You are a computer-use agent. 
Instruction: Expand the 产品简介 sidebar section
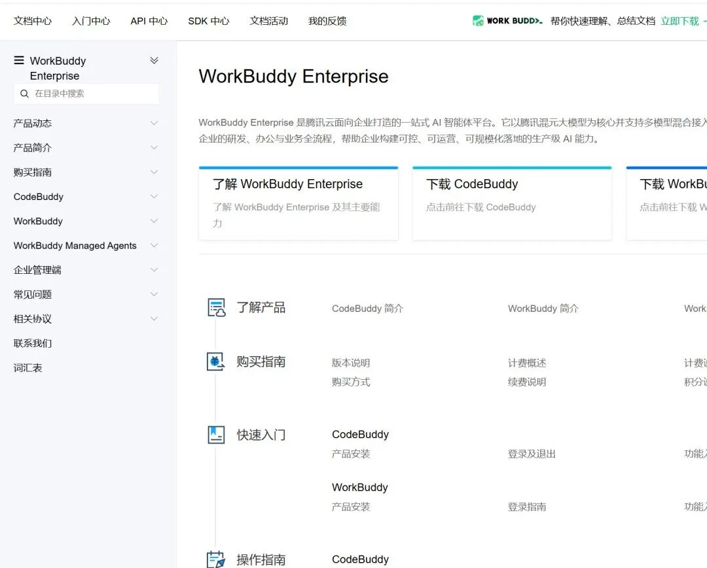154,148
